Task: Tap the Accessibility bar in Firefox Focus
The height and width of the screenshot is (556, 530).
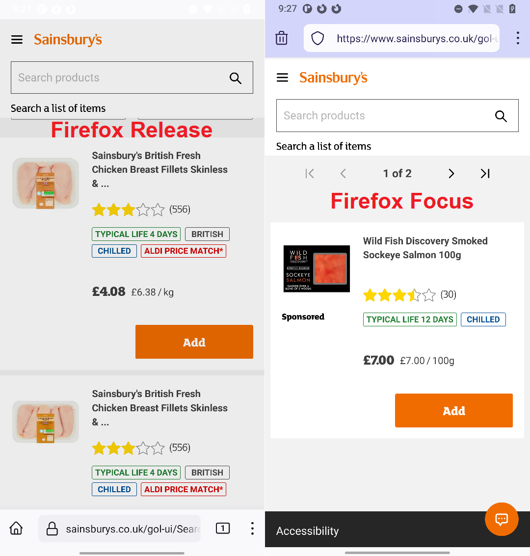Action: click(x=307, y=530)
